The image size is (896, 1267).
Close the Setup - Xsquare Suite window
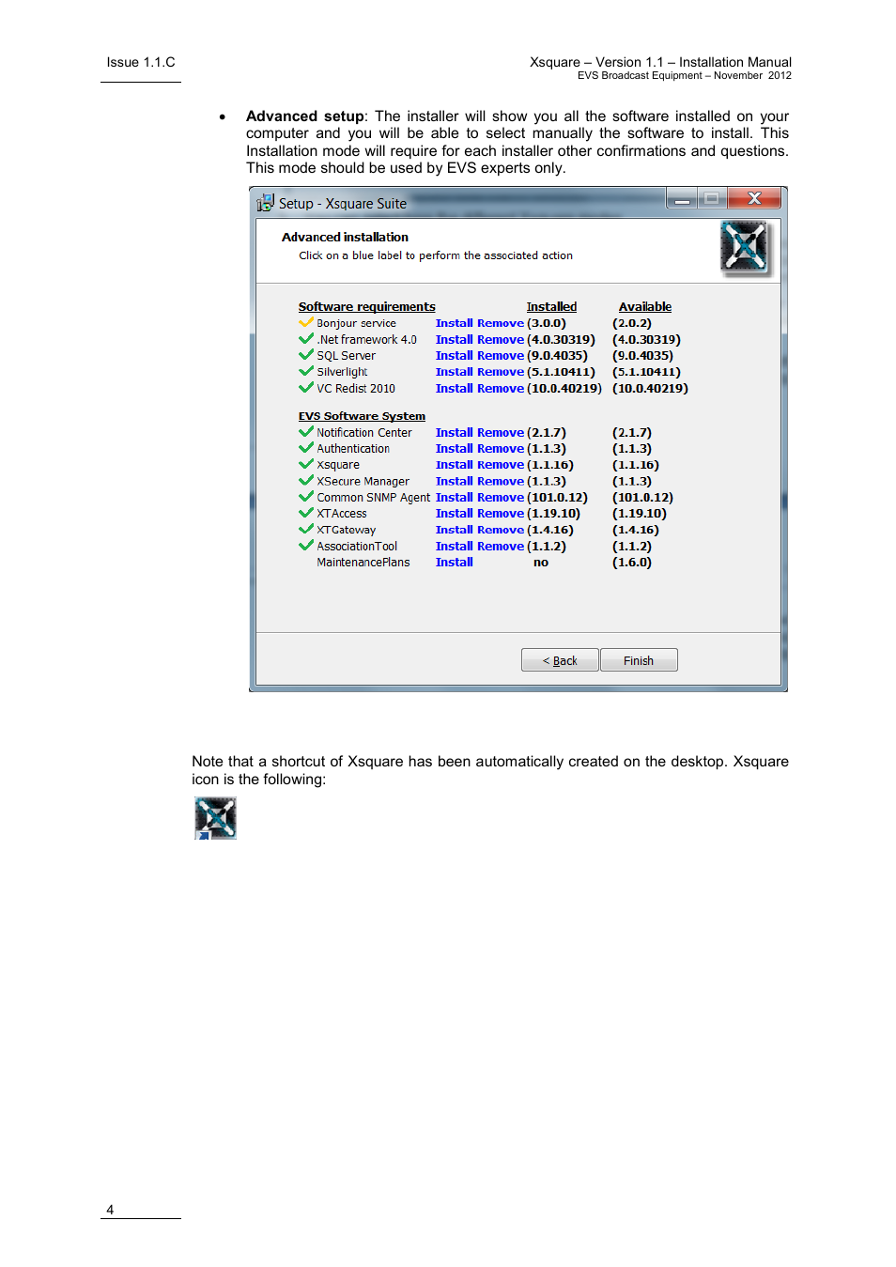754,198
